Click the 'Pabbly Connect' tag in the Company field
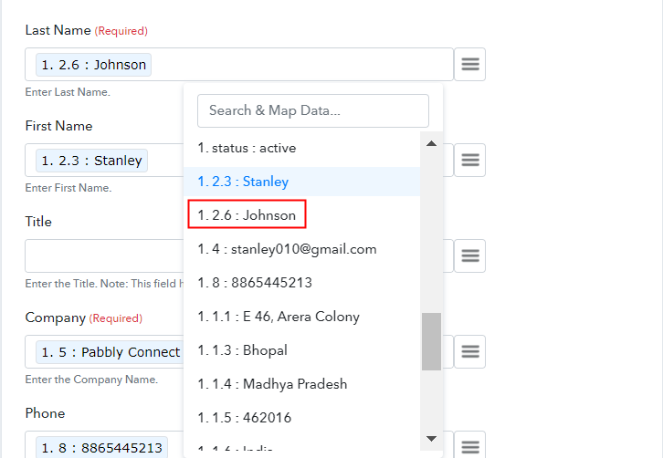663x458 pixels. coord(110,352)
